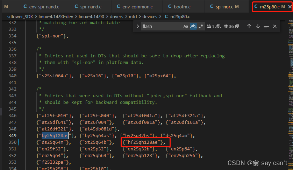Image resolution: width=293 pixels, height=170 pixels.
Task: Enable regular expression search
Action: coord(201,26)
